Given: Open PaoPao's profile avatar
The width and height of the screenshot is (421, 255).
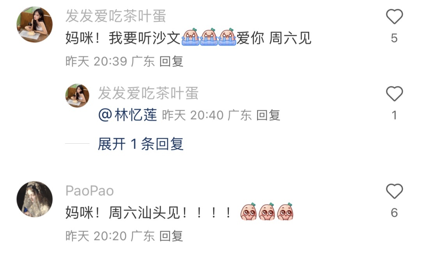Looking at the screenshot, I should 35,199.
